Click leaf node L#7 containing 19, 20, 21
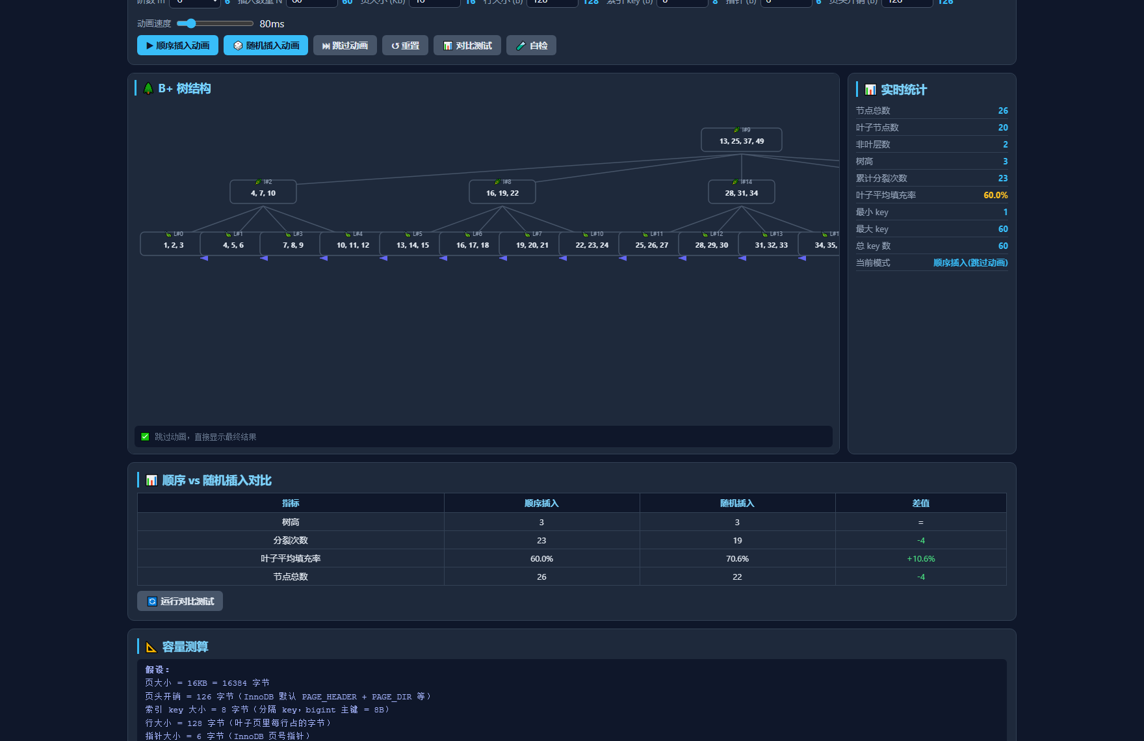Image resolution: width=1144 pixels, height=741 pixels. (532, 244)
